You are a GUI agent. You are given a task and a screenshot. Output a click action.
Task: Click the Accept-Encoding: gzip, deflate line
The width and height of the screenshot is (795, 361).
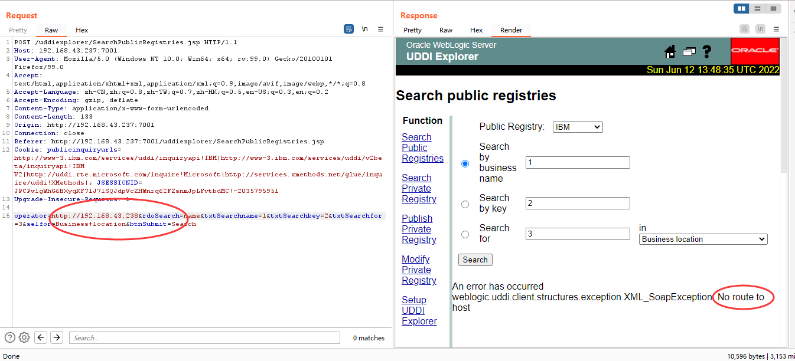pos(76,100)
